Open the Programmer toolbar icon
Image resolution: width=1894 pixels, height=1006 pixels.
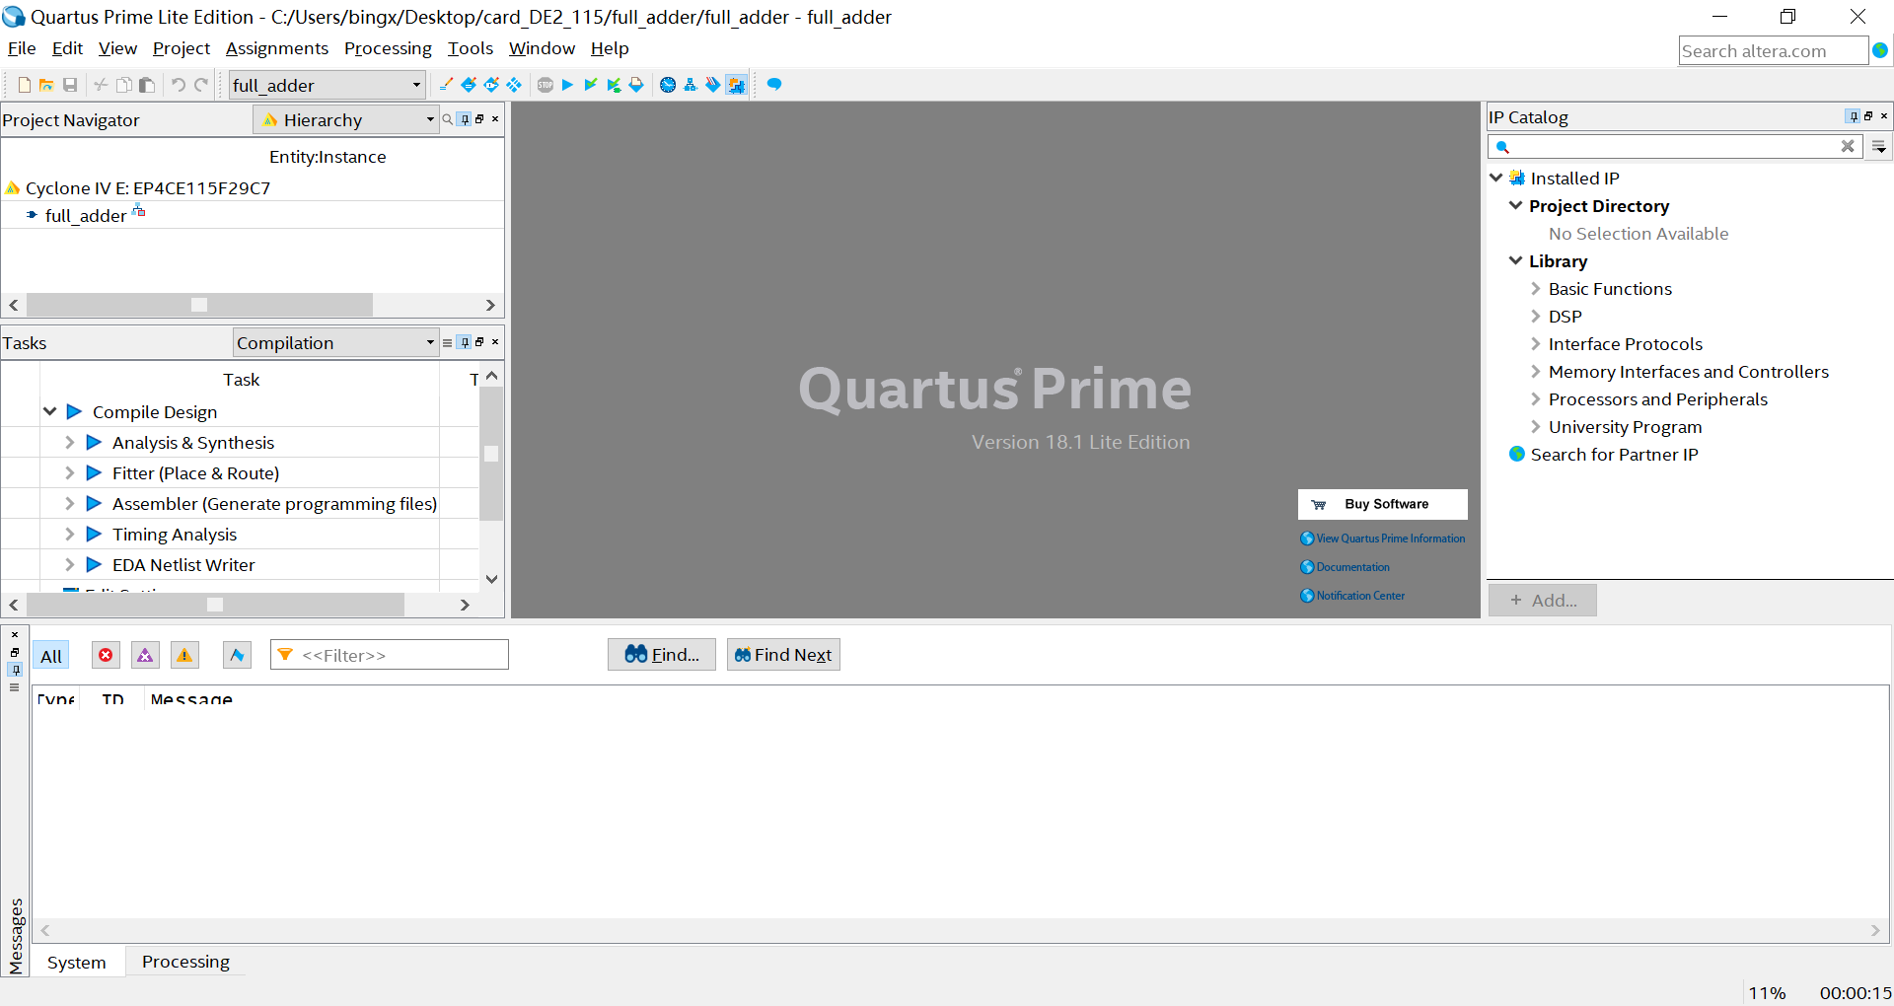pos(712,85)
